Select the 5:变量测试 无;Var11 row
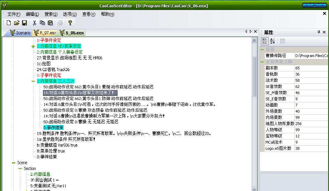The image size is (329, 191). 48,186
